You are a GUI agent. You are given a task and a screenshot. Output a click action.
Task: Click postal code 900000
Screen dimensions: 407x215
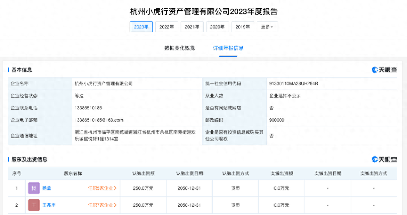pos(277,120)
